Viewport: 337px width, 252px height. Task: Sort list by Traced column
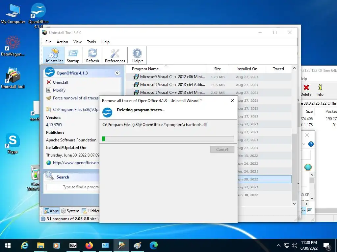(x=278, y=69)
